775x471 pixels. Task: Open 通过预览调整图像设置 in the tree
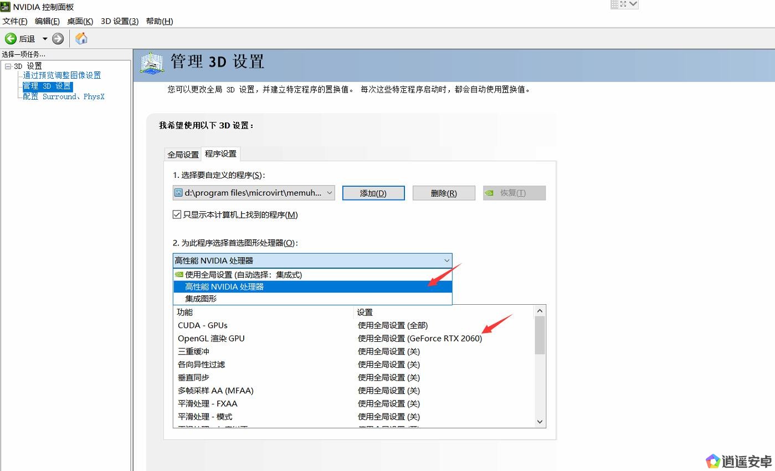(x=62, y=75)
